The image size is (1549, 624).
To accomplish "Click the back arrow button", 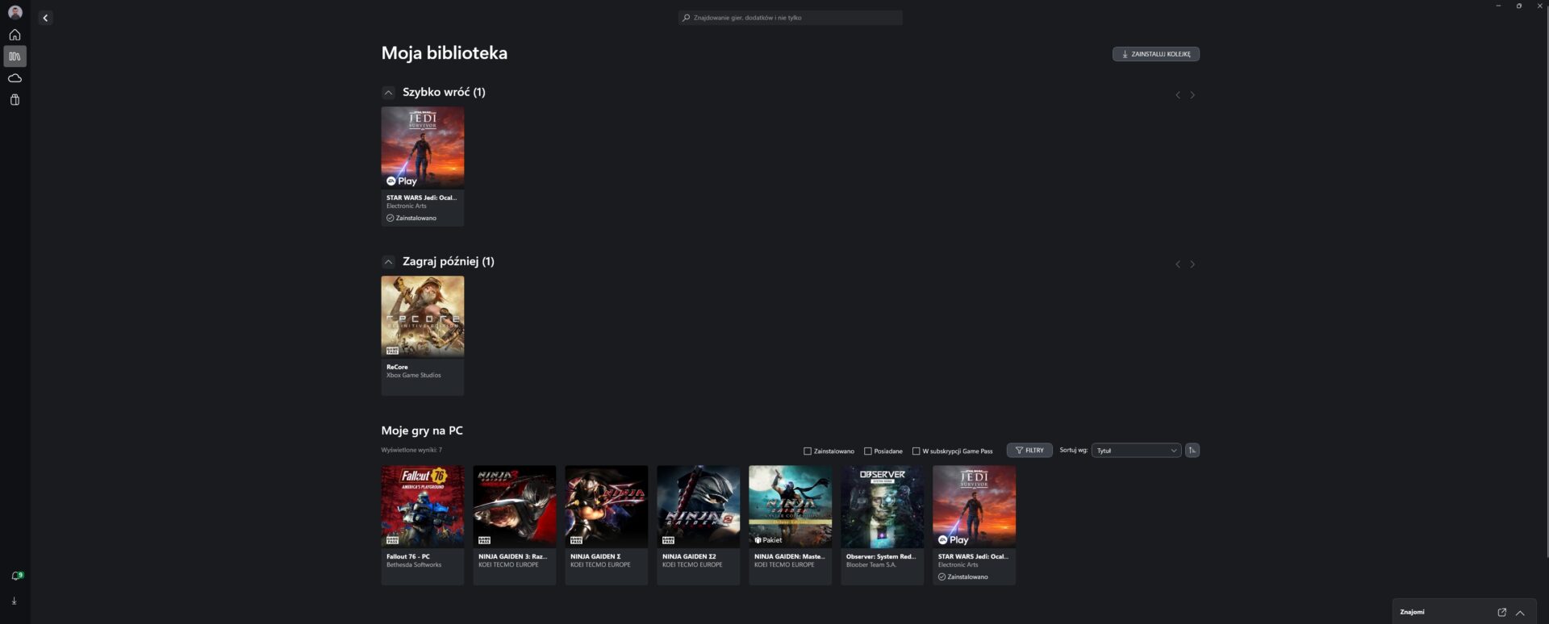I will pyautogui.click(x=45, y=18).
